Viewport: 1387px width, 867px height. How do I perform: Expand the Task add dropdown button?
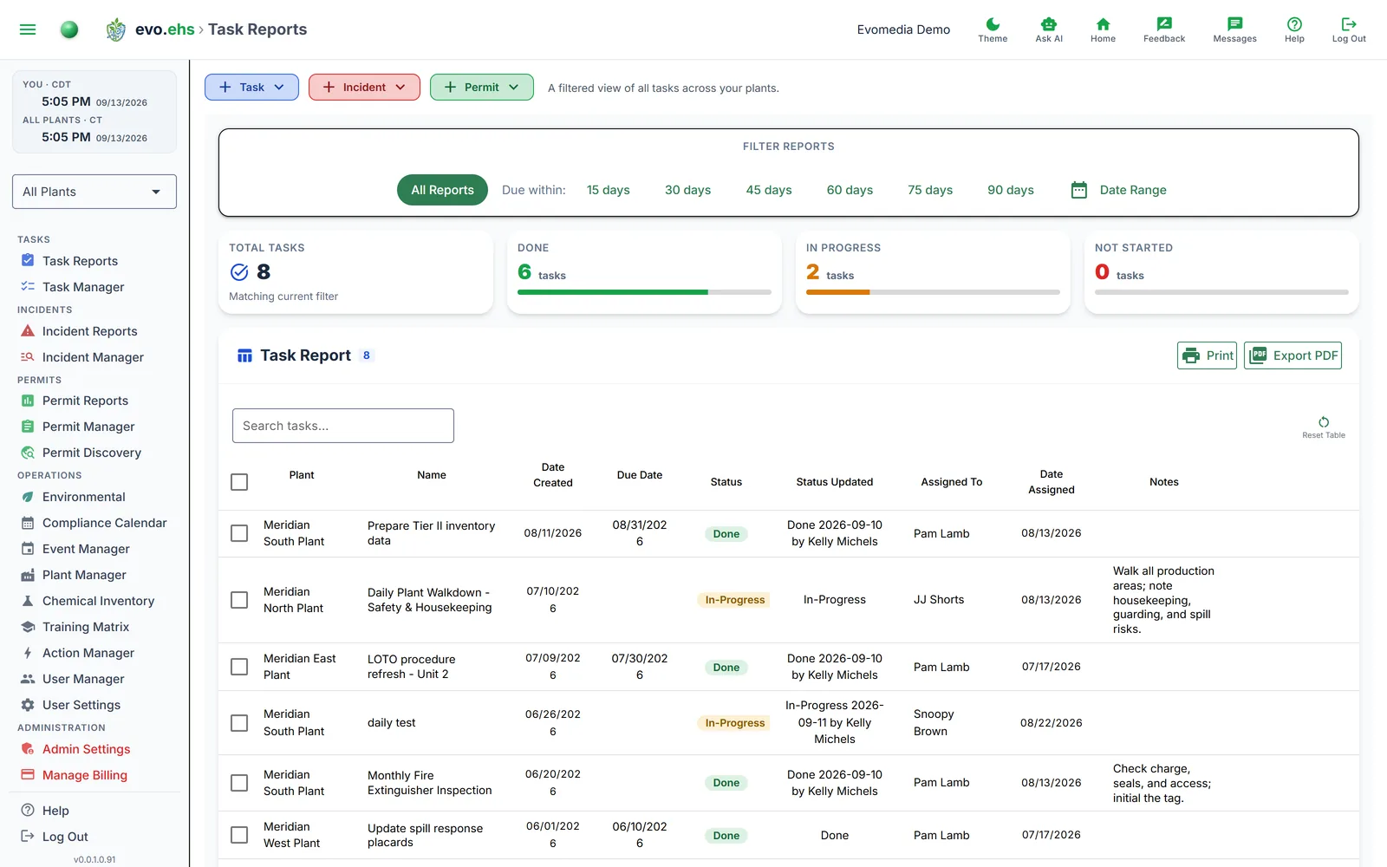251,87
